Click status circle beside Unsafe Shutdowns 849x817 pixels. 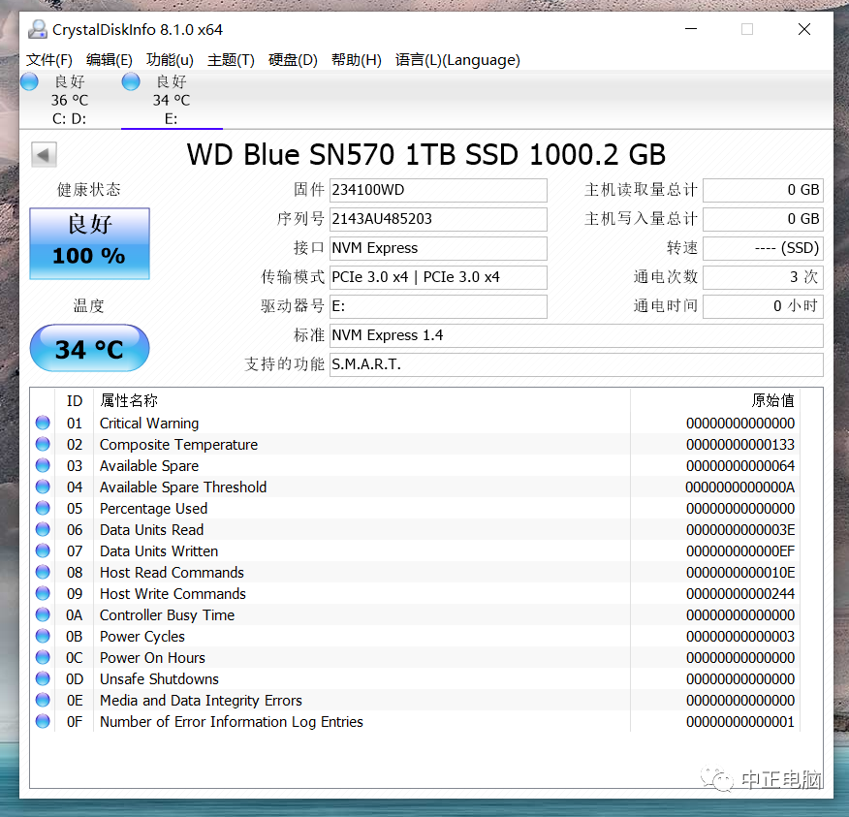[x=43, y=678]
